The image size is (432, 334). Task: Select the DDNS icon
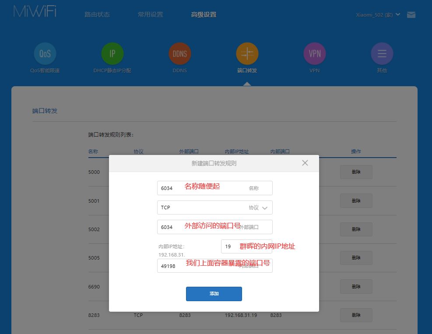tap(180, 54)
